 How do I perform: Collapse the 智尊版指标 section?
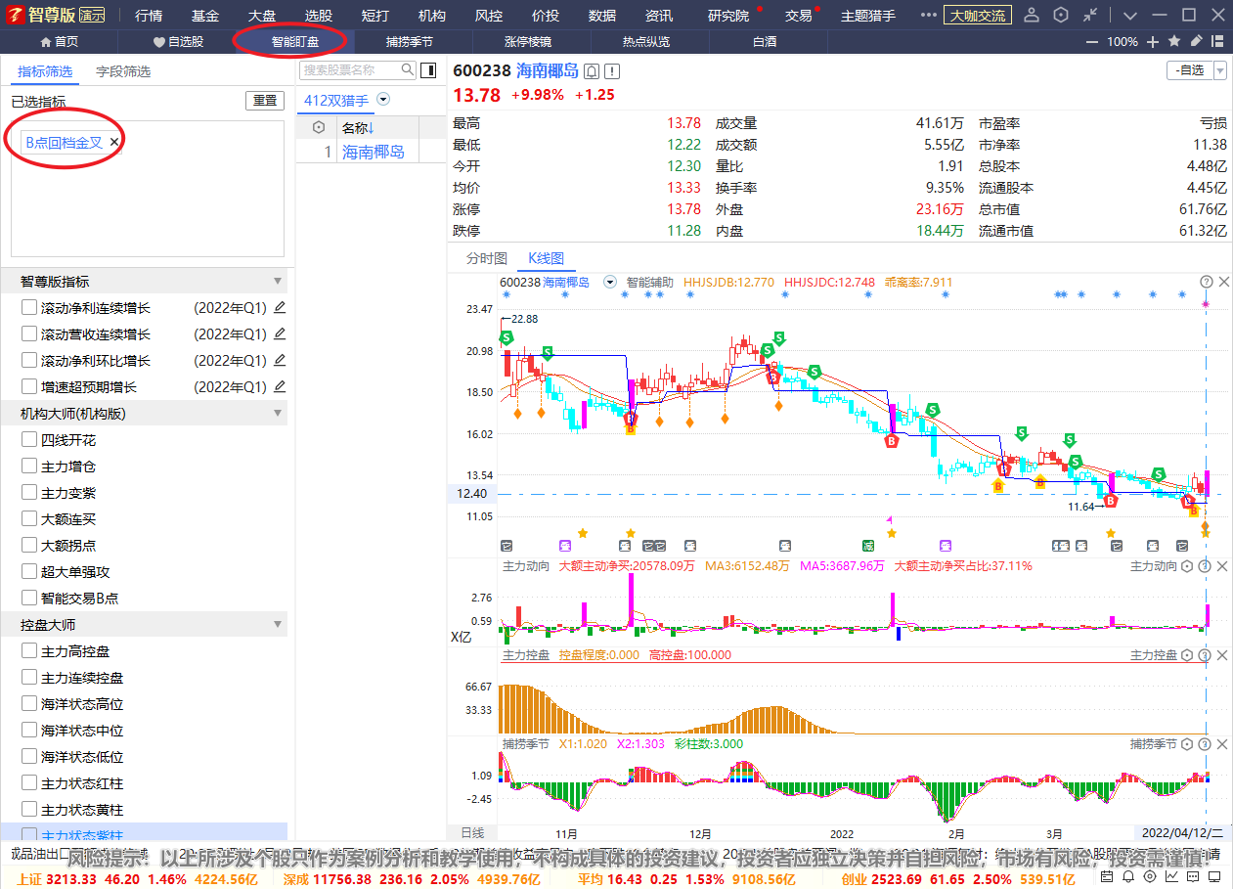pos(278,281)
